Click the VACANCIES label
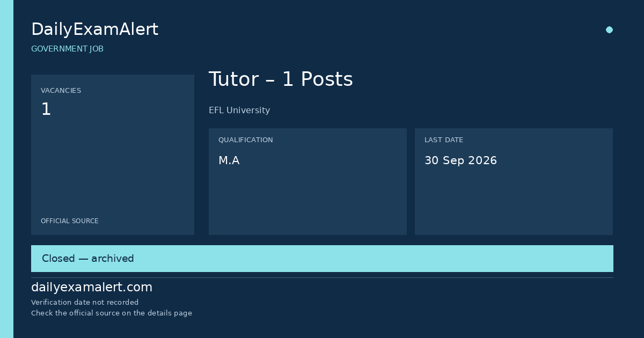The height and width of the screenshot is (338, 644). pos(61,91)
